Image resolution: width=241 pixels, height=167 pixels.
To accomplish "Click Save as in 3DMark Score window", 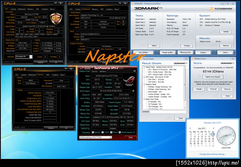I will pyautogui.click(x=227, y=89).
